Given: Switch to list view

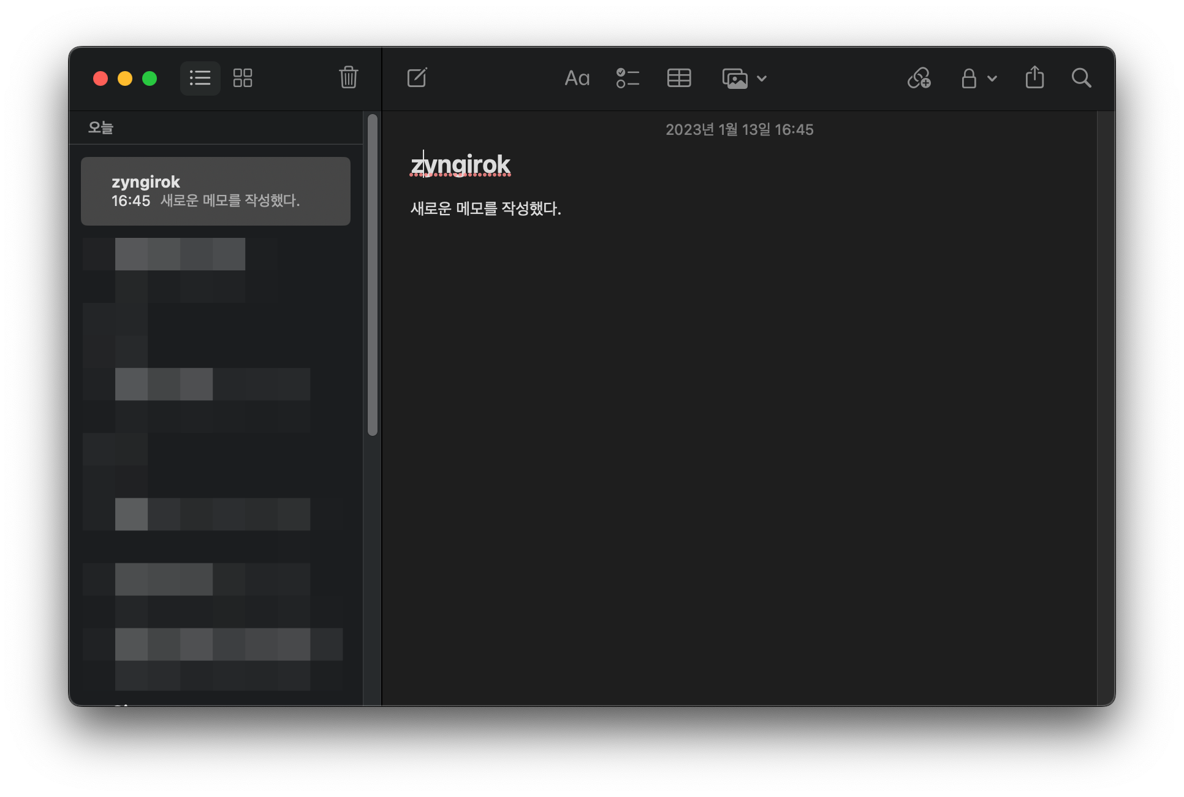Looking at the screenshot, I should point(200,78).
